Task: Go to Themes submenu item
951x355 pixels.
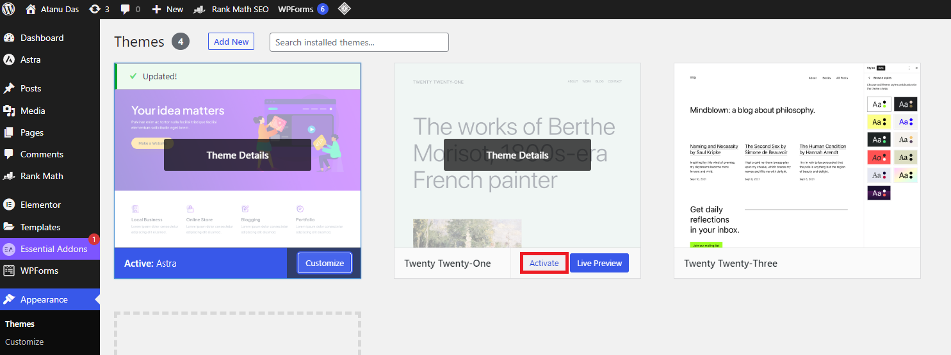Action: pyautogui.click(x=20, y=324)
